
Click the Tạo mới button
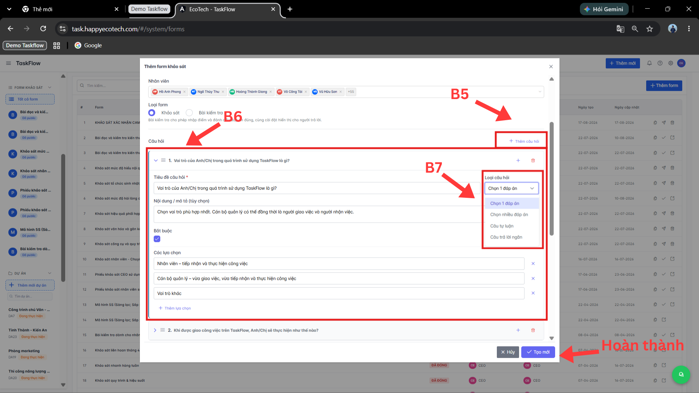tap(538, 352)
